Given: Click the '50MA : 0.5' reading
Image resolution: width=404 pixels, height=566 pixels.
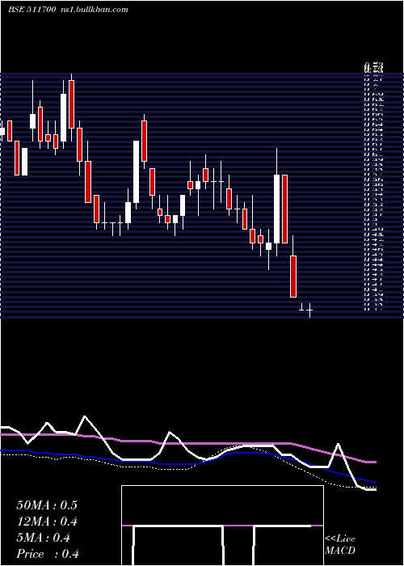Looking at the screenshot, I should [47, 505].
